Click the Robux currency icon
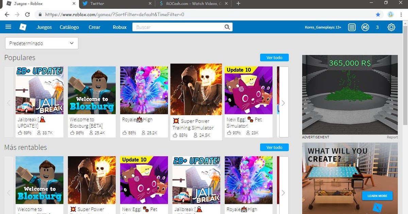The width and height of the screenshot is (408, 214). click(x=365, y=27)
